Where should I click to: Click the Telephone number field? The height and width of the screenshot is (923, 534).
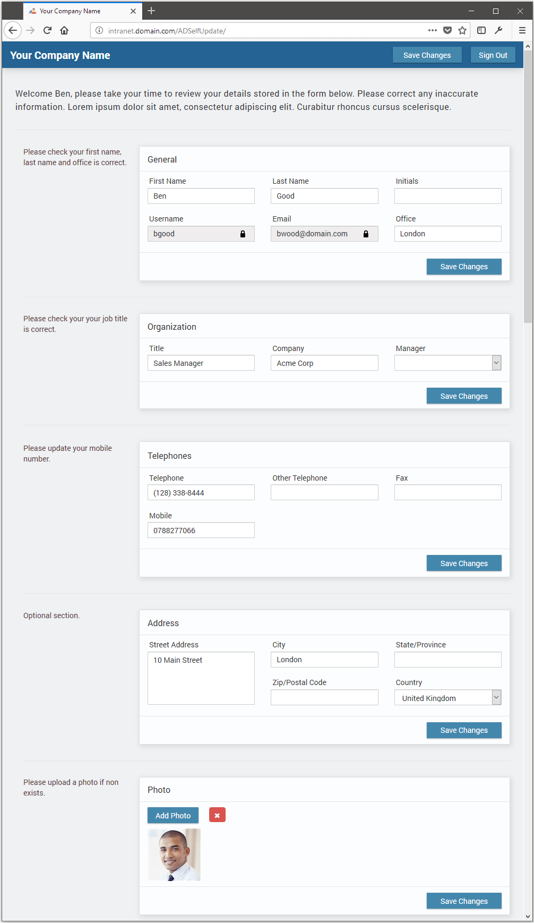coord(201,492)
